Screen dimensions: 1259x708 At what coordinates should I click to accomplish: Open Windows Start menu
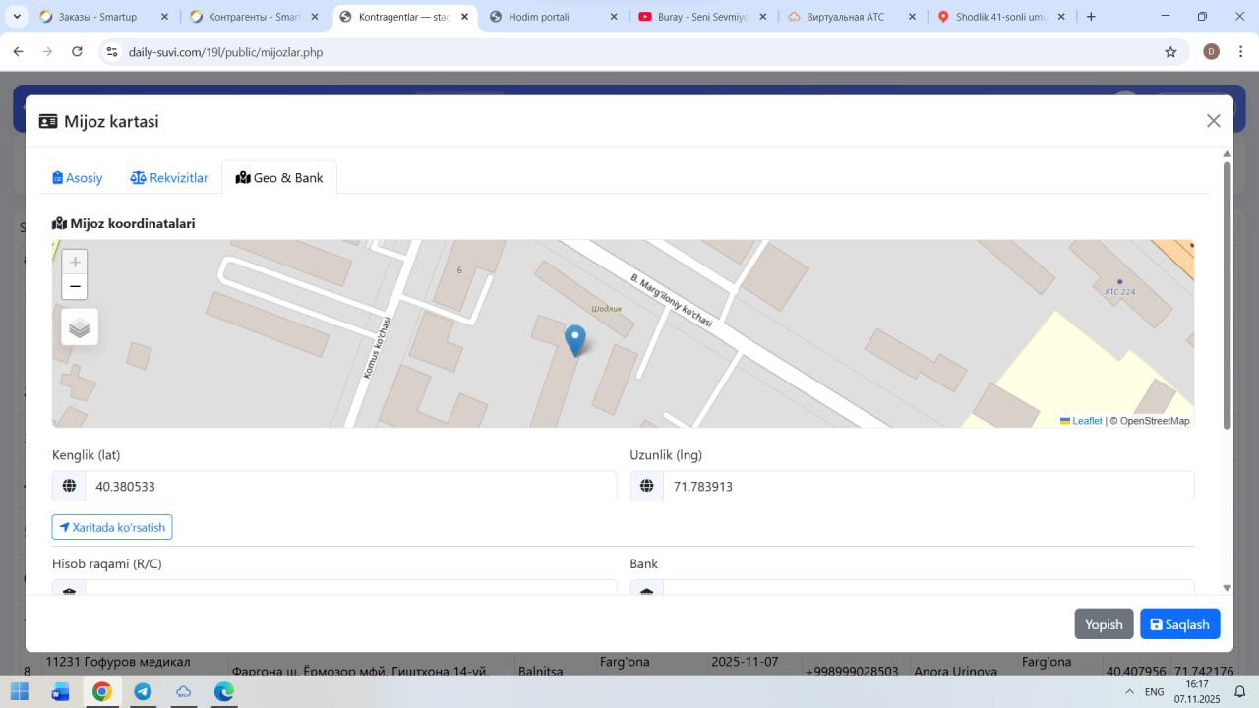click(x=20, y=691)
